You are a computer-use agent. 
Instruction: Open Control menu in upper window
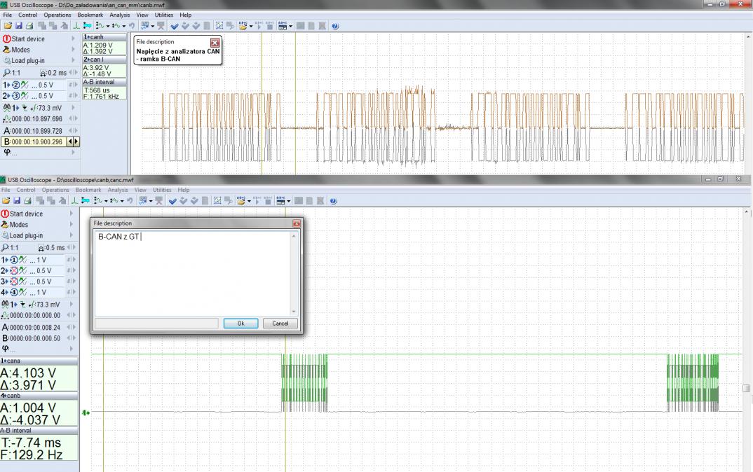28,15
